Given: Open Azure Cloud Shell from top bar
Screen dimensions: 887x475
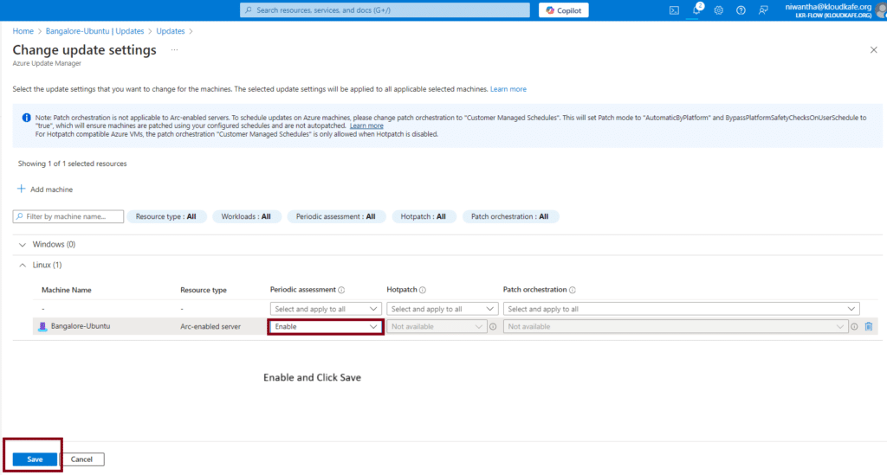Looking at the screenshot, I should tap(674, 10).
